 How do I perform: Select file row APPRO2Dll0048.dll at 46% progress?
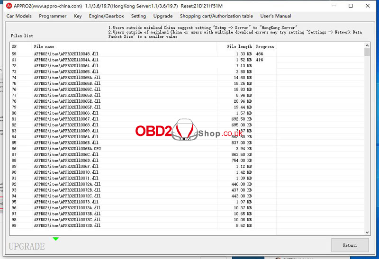66,54
